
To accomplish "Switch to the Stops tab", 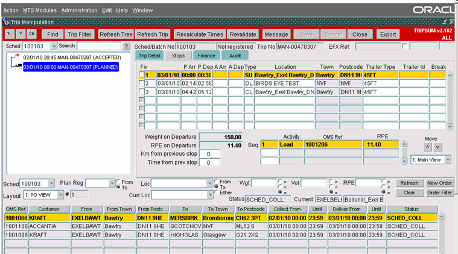I will click(x=178, y=56).
